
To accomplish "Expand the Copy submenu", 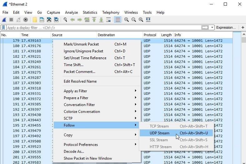I will click(x=97, y=135).
